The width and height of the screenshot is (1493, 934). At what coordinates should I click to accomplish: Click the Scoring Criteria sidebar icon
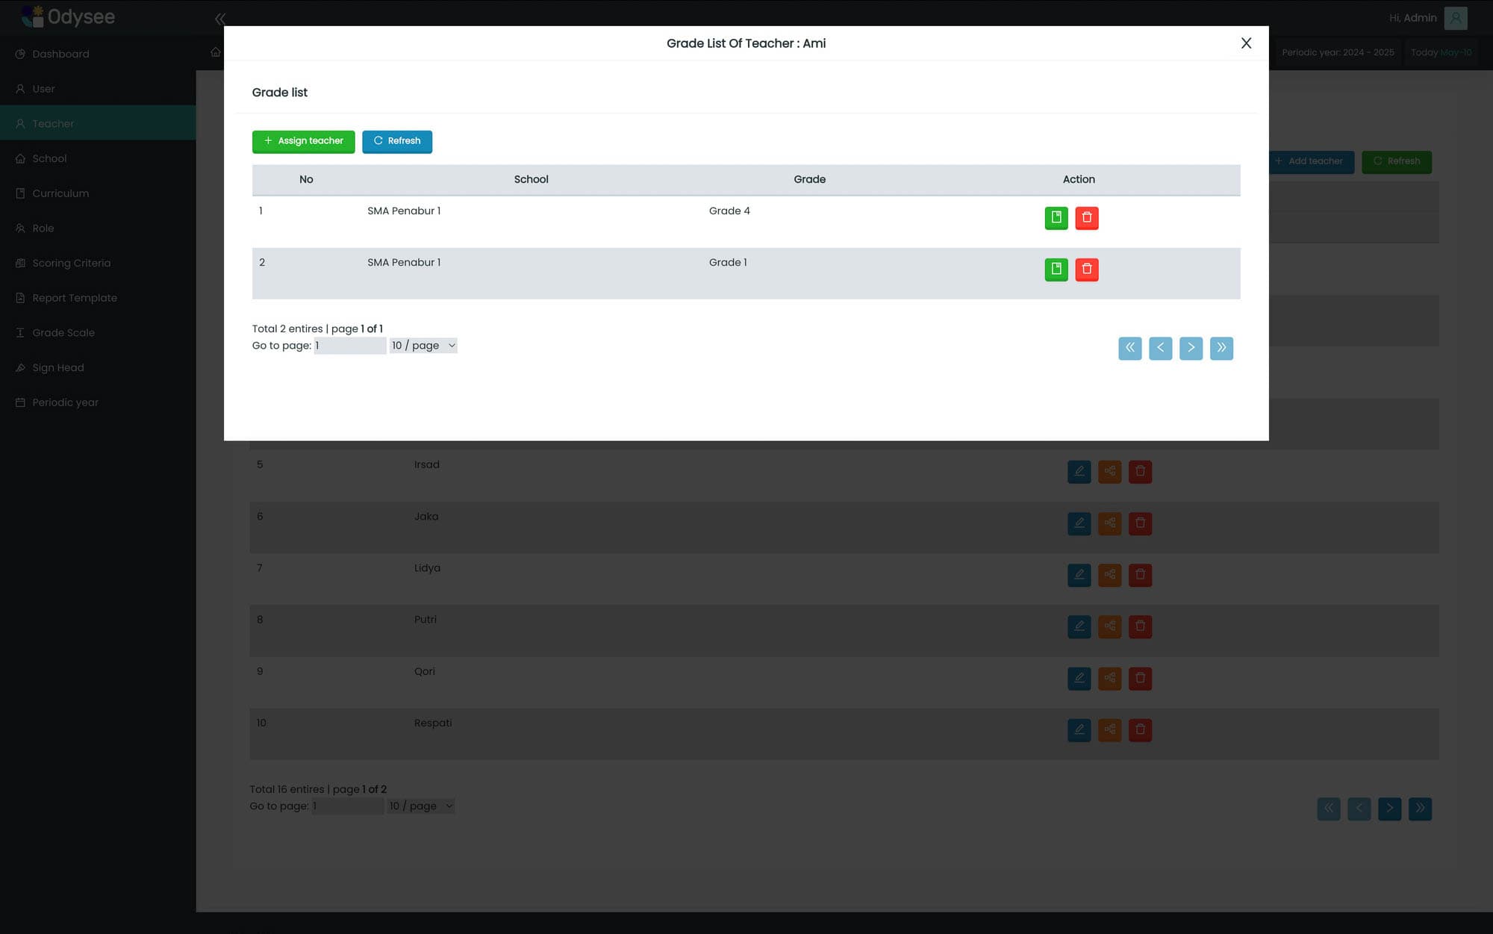tap(19, 263)
